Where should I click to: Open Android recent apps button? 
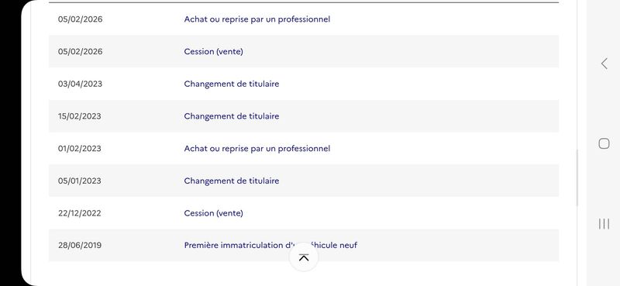pyautogui.click(x=604, y=224)
